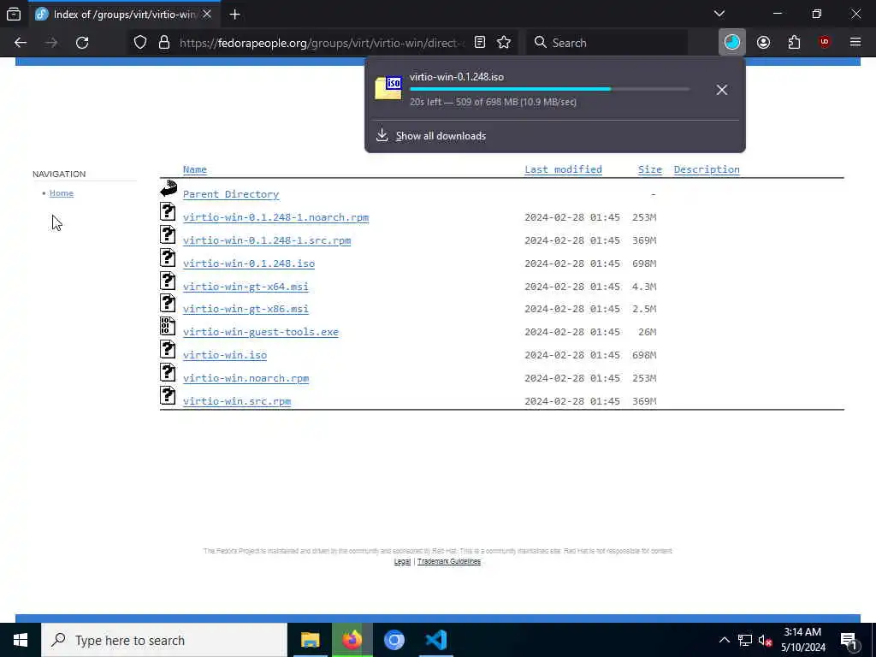Download virtio-win.noarch.rpm
Screen dimensions: 876x657
pyautogui.click(x=246, y=378)
